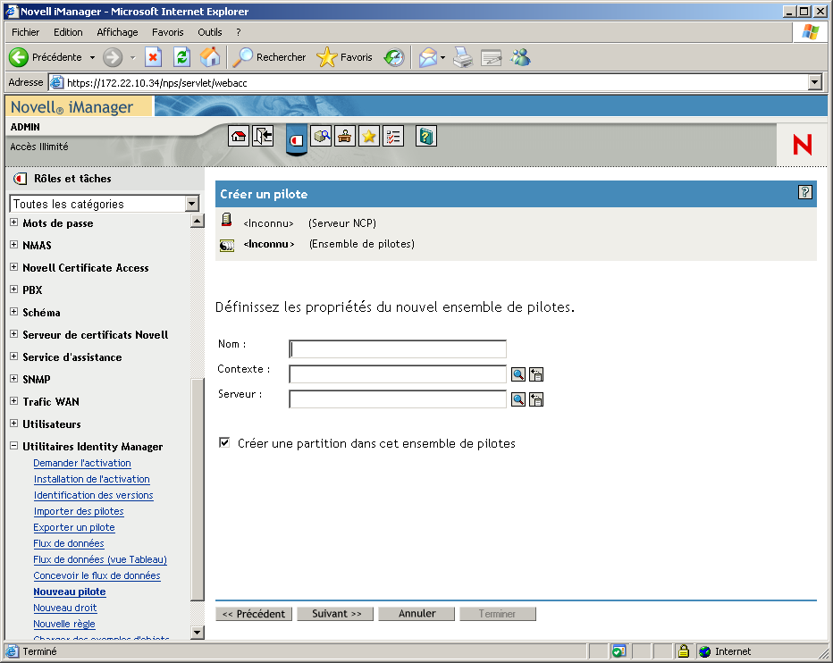Open the Outils menu
Screen dimensions: 833x663
point(209,31)
